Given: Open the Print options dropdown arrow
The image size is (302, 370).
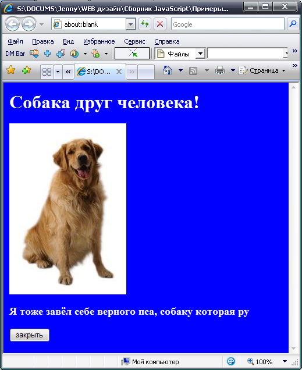Looking at the screenshot, I should 233,70.
